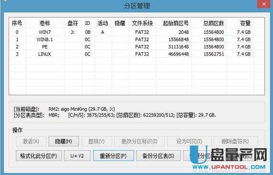Click the 隐藏(H) hide button

click(64, 141)
